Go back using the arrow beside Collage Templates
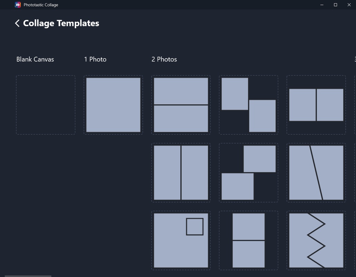This screenshot has height=277, width=356. [17, 23]
